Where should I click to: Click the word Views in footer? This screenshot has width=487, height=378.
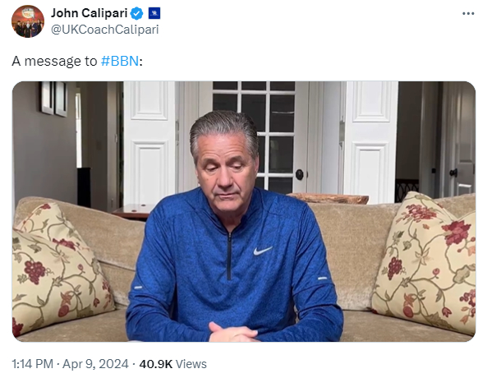(191, 364)
